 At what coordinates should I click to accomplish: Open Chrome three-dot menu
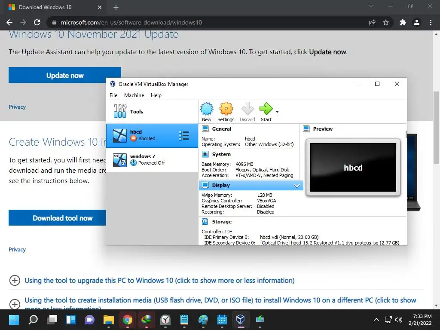[431, 22]
